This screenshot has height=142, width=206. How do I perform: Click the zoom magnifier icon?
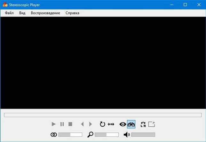click(90, 135)
